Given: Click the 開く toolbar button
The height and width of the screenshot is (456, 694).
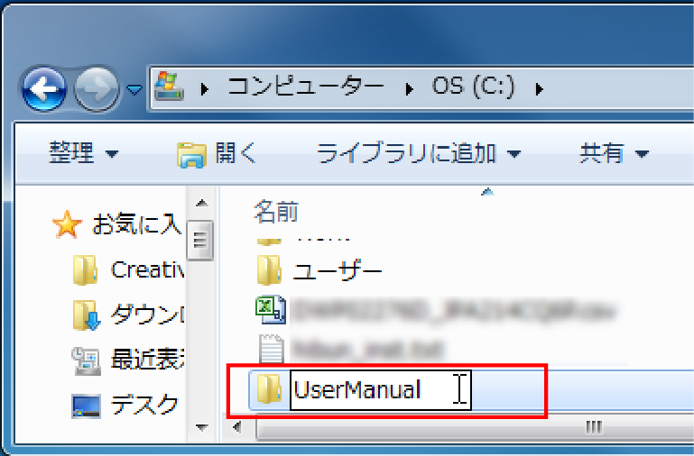Looking at the screenshot, I should [217, 154].
